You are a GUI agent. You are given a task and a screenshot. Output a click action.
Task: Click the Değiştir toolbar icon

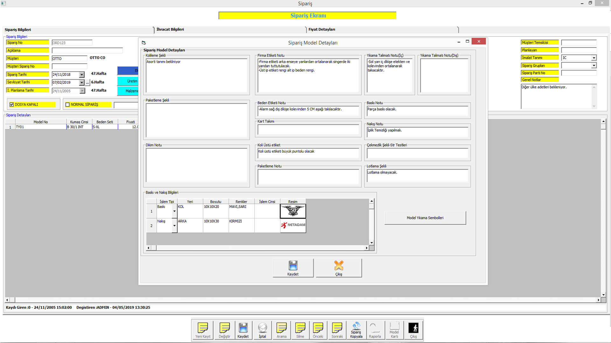pyautogui.click(x=224, y=330)
